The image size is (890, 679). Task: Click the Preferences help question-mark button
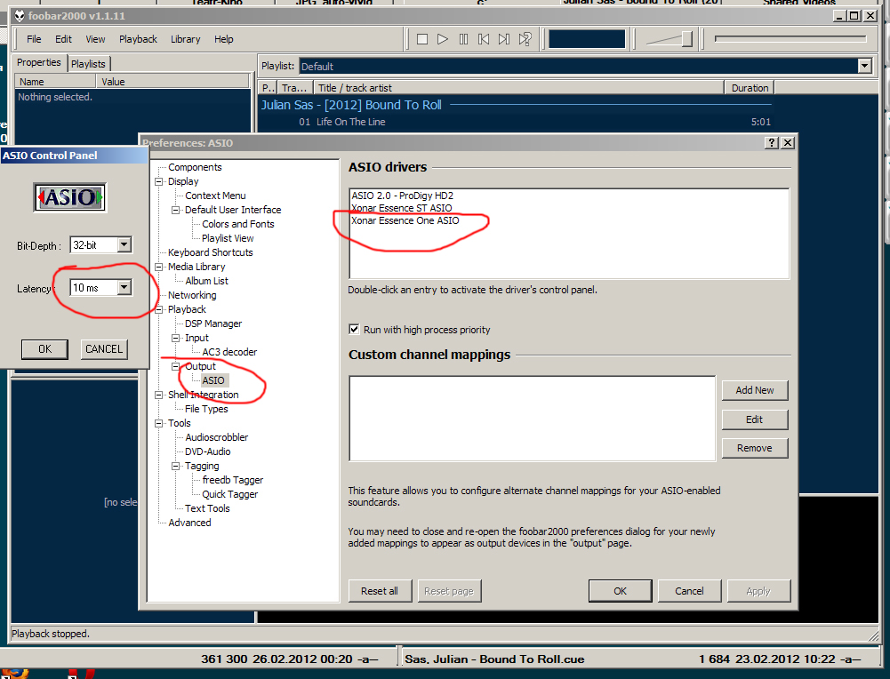click(772, 143)
